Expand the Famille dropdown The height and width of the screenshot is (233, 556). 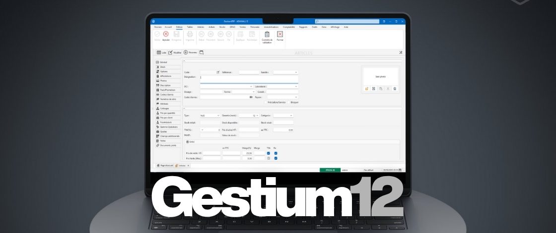tap(296, 72)
